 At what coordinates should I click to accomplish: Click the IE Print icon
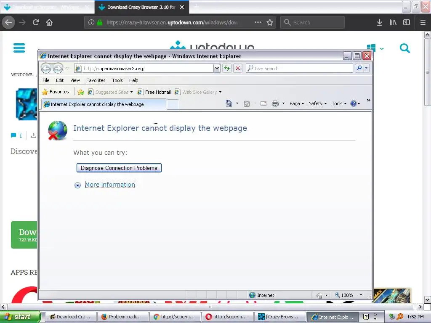click(x=275, y=103)
